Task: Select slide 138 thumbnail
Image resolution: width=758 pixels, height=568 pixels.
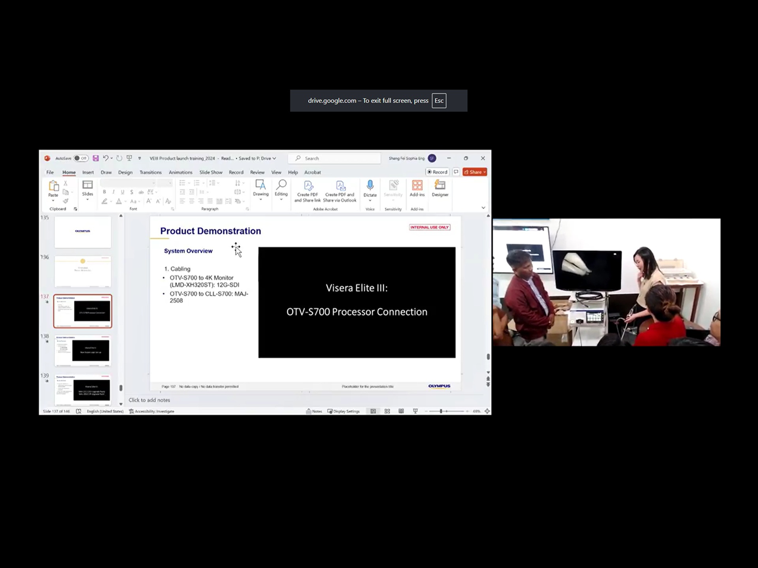Action: click(x=83, y=351)
